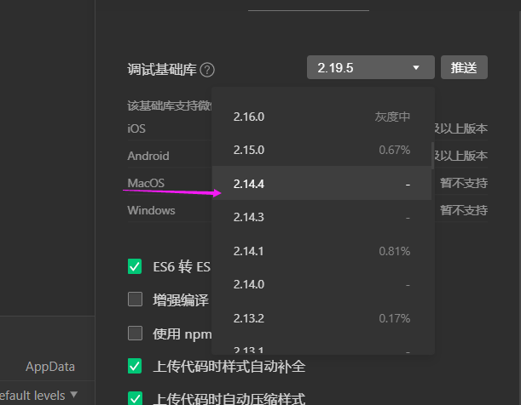Select version 2.16.0 from the list
The width and height of the screenshot is (521, 405).
pyautogui.click(x=321, y=117)
